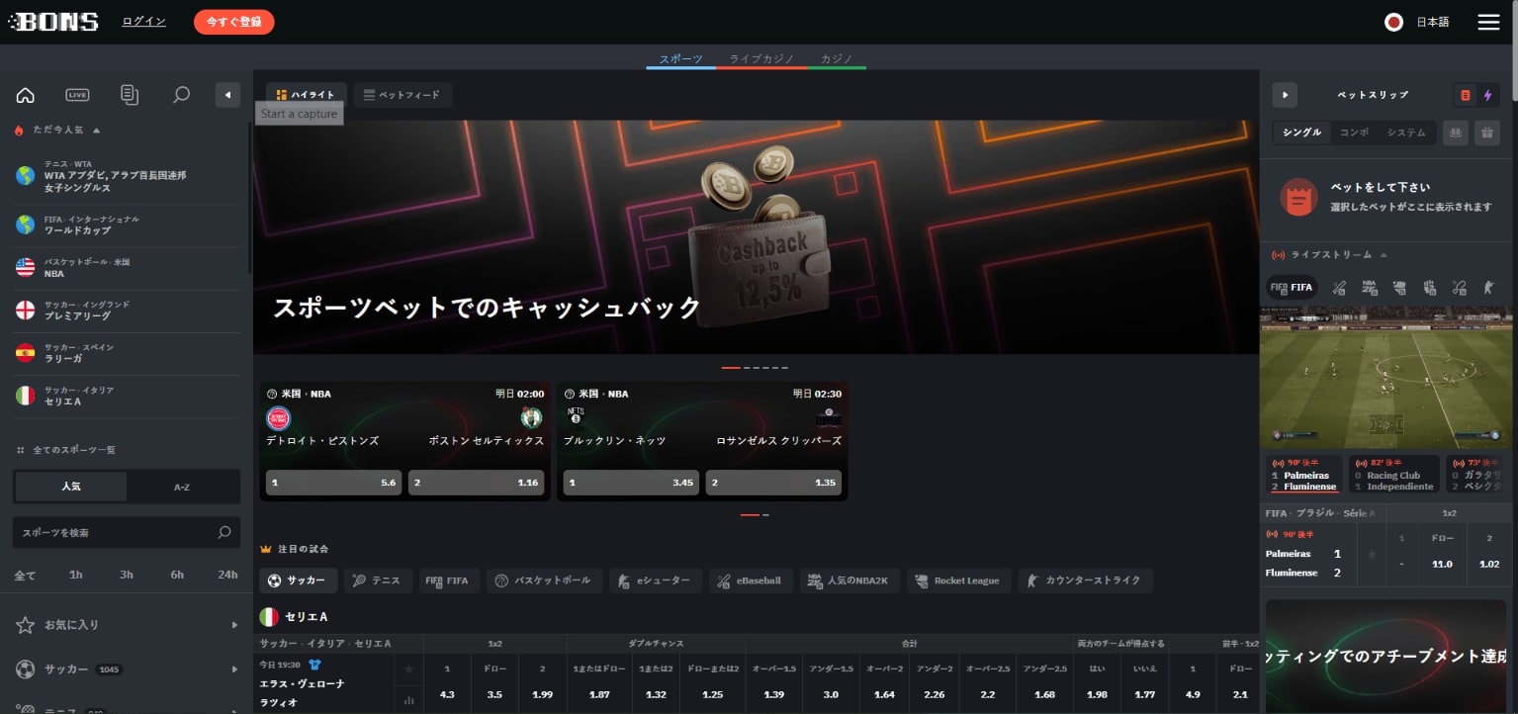The width and height of the screenshot is (1518, 714).
Task: Select 人気のNBA2K filter chip
Action: pyautogui.click(x=850, y=580)
